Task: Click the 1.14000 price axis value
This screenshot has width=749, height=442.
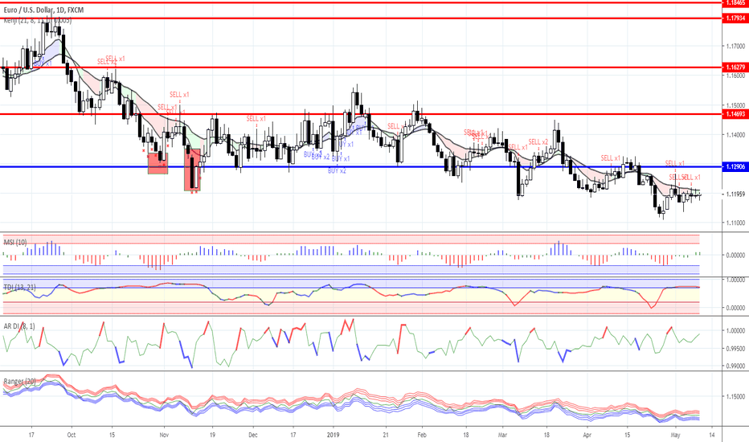Action: pyautogui.click(x=735, y=135)
